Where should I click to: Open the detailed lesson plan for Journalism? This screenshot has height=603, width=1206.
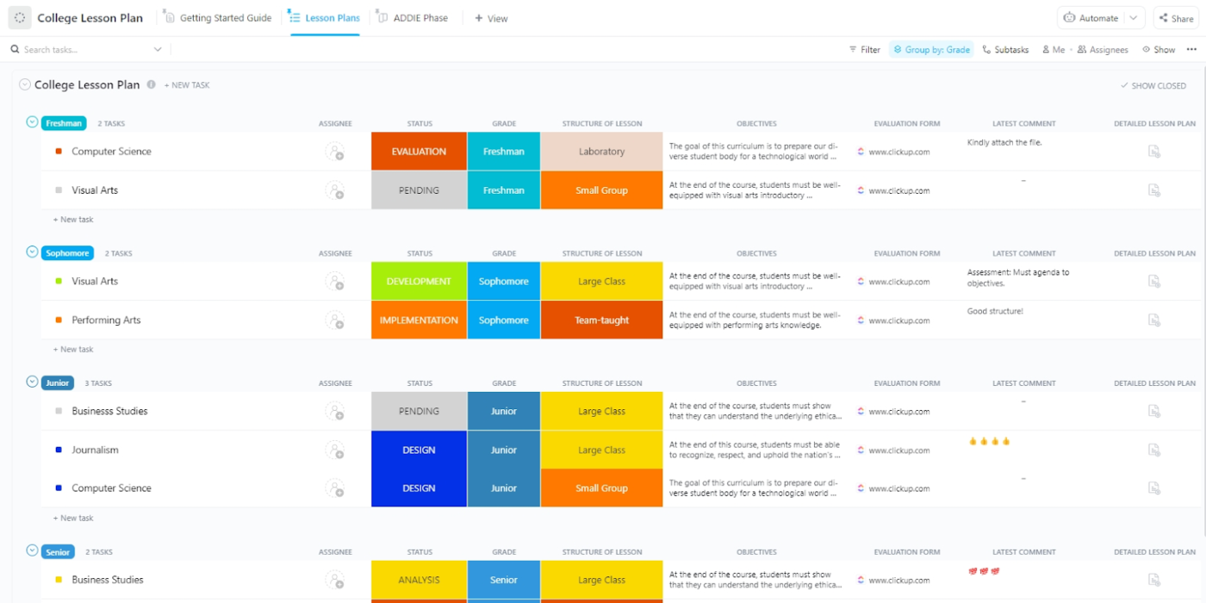point(1154,450)
